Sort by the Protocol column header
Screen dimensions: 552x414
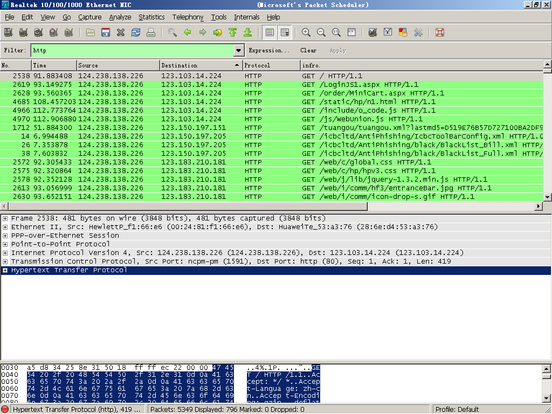tap(272, 65)
